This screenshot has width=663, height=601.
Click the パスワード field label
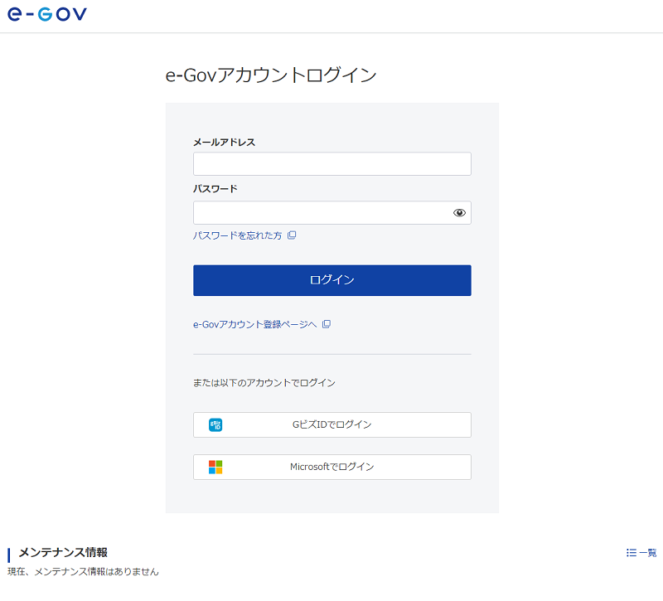coord(215,188)
